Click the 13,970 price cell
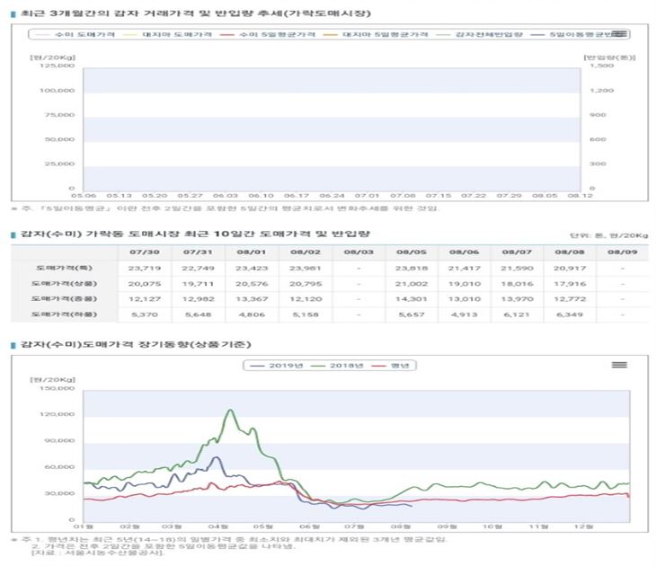656x566 pixels. coord(517,299)
